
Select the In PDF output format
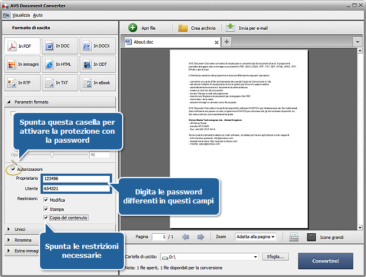point(22,46)
